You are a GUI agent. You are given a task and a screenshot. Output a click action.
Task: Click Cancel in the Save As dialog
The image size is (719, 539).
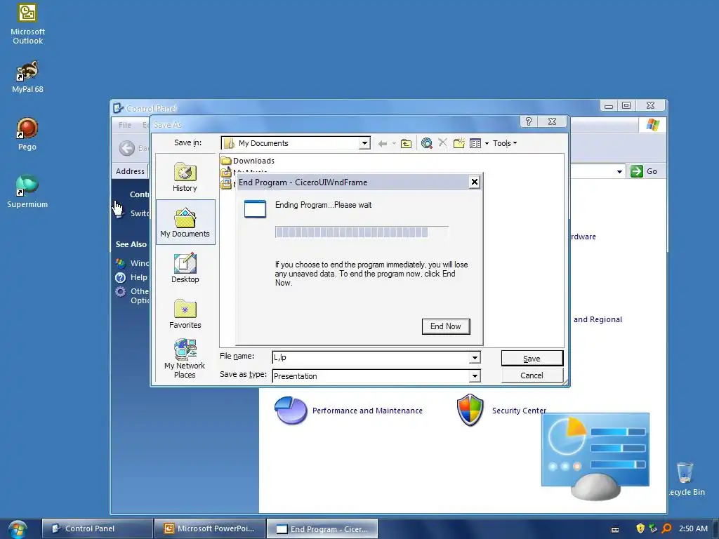(x=532, y=375)
